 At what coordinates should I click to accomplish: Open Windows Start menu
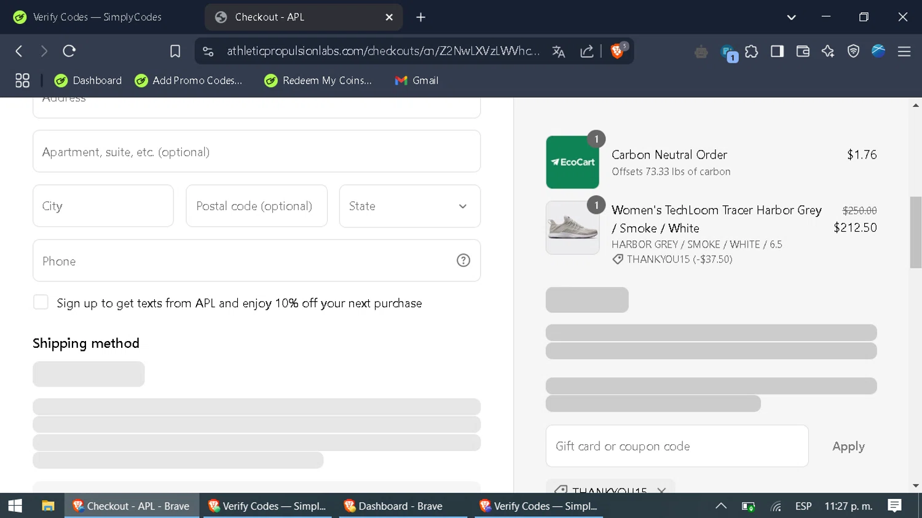coord(15,506)
